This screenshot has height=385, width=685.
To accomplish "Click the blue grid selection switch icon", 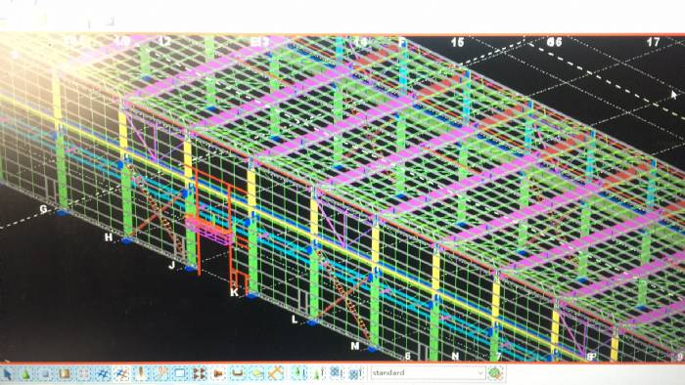I will [103, 373].
